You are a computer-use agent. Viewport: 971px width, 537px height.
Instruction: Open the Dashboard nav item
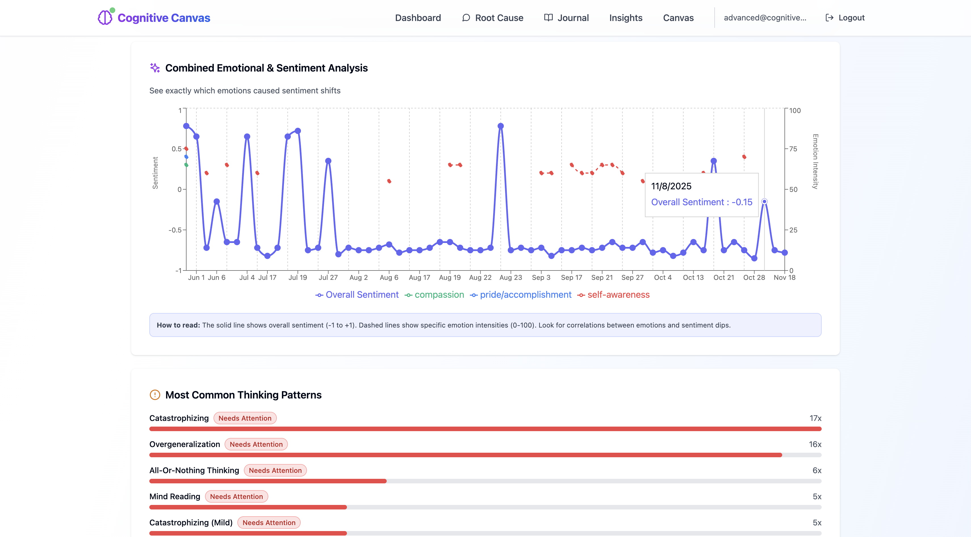[x=418, y=18]
